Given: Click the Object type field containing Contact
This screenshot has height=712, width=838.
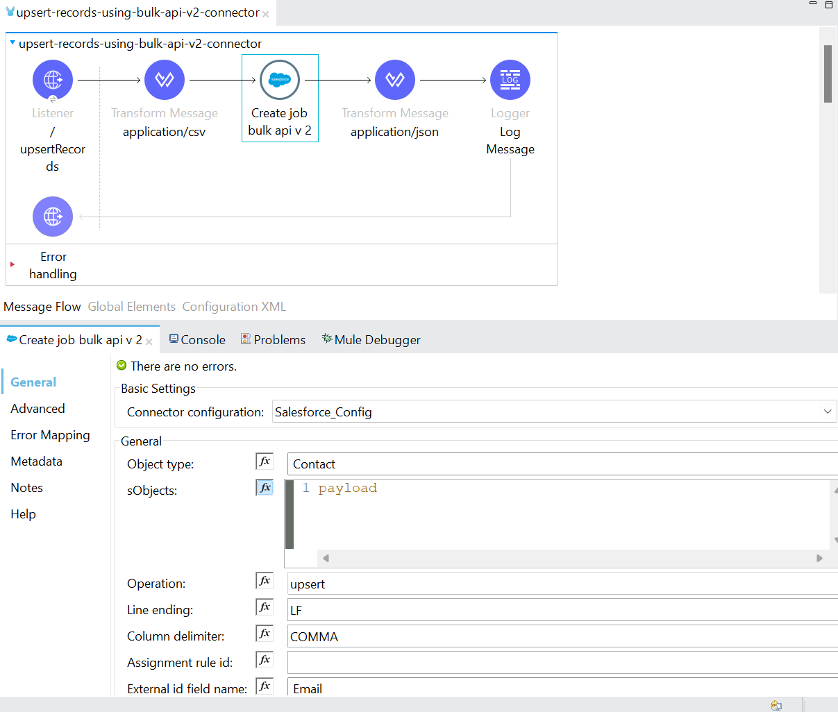Looking at the screenshot, I should pyautogui.click(x=562, y=464).
